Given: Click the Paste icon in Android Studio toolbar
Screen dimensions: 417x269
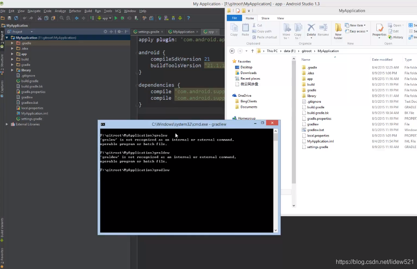Looking at the screenshot, I should click(x=53, y=18).
